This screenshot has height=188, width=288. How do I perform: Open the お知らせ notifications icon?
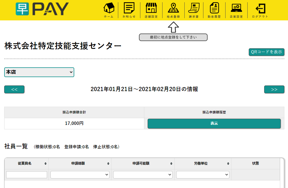(x=129, y=8)
